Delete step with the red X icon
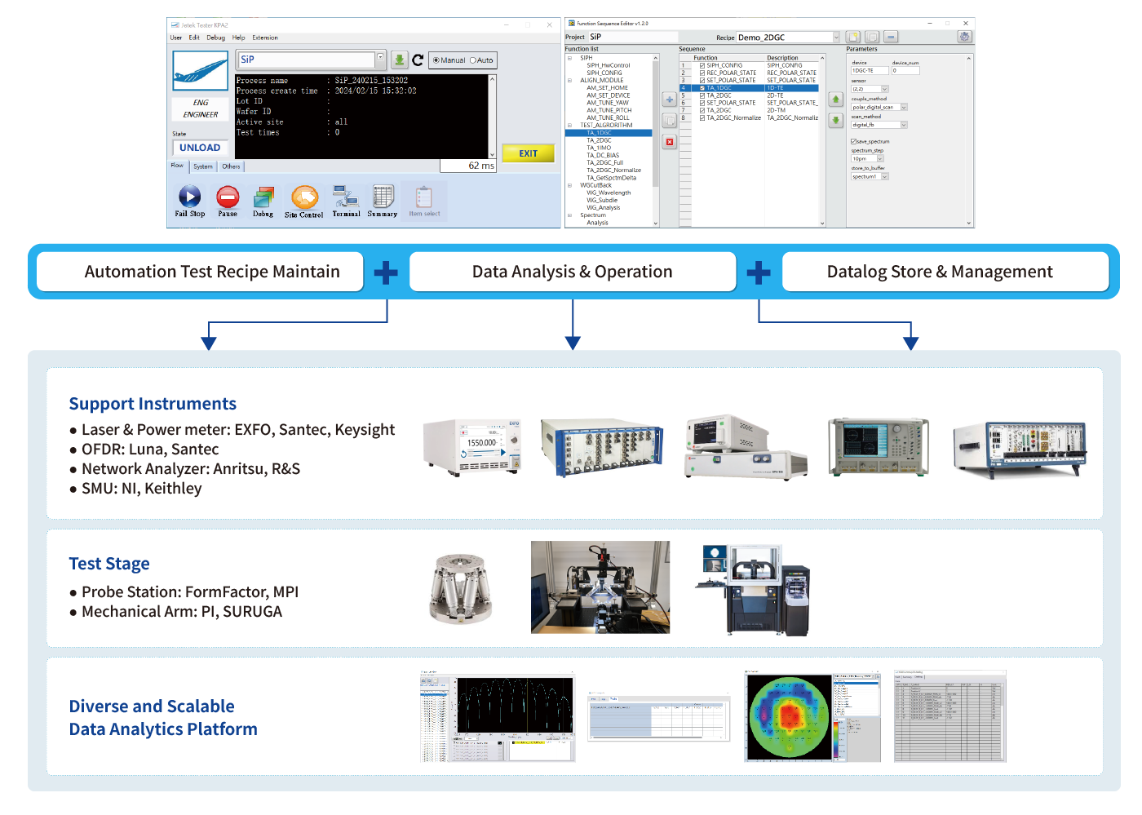 [670, 142]
